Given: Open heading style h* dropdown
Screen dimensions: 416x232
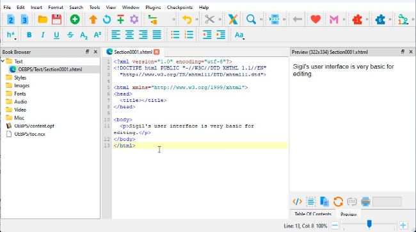Looking at the screenshot, I should pos(12,35).
